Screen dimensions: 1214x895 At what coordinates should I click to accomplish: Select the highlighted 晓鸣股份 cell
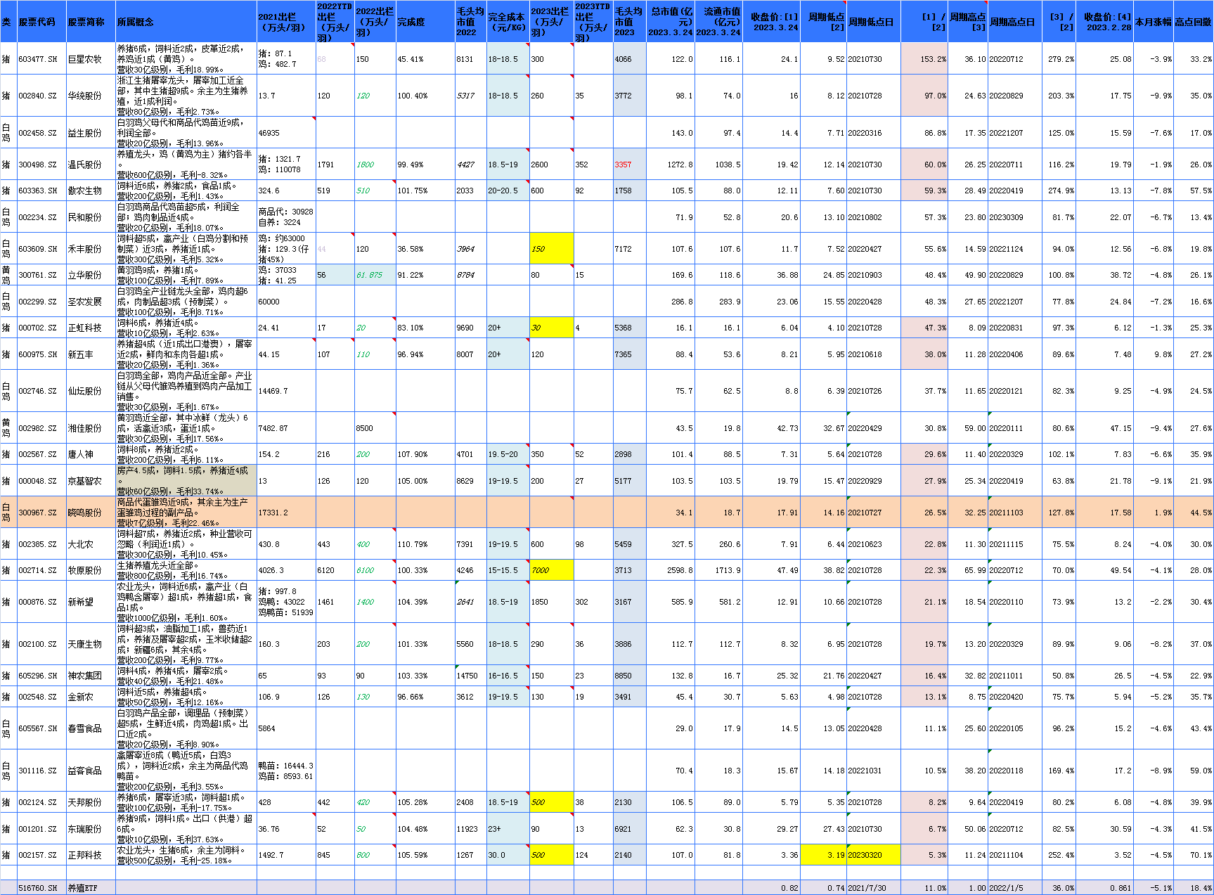(x=91, y=513)
